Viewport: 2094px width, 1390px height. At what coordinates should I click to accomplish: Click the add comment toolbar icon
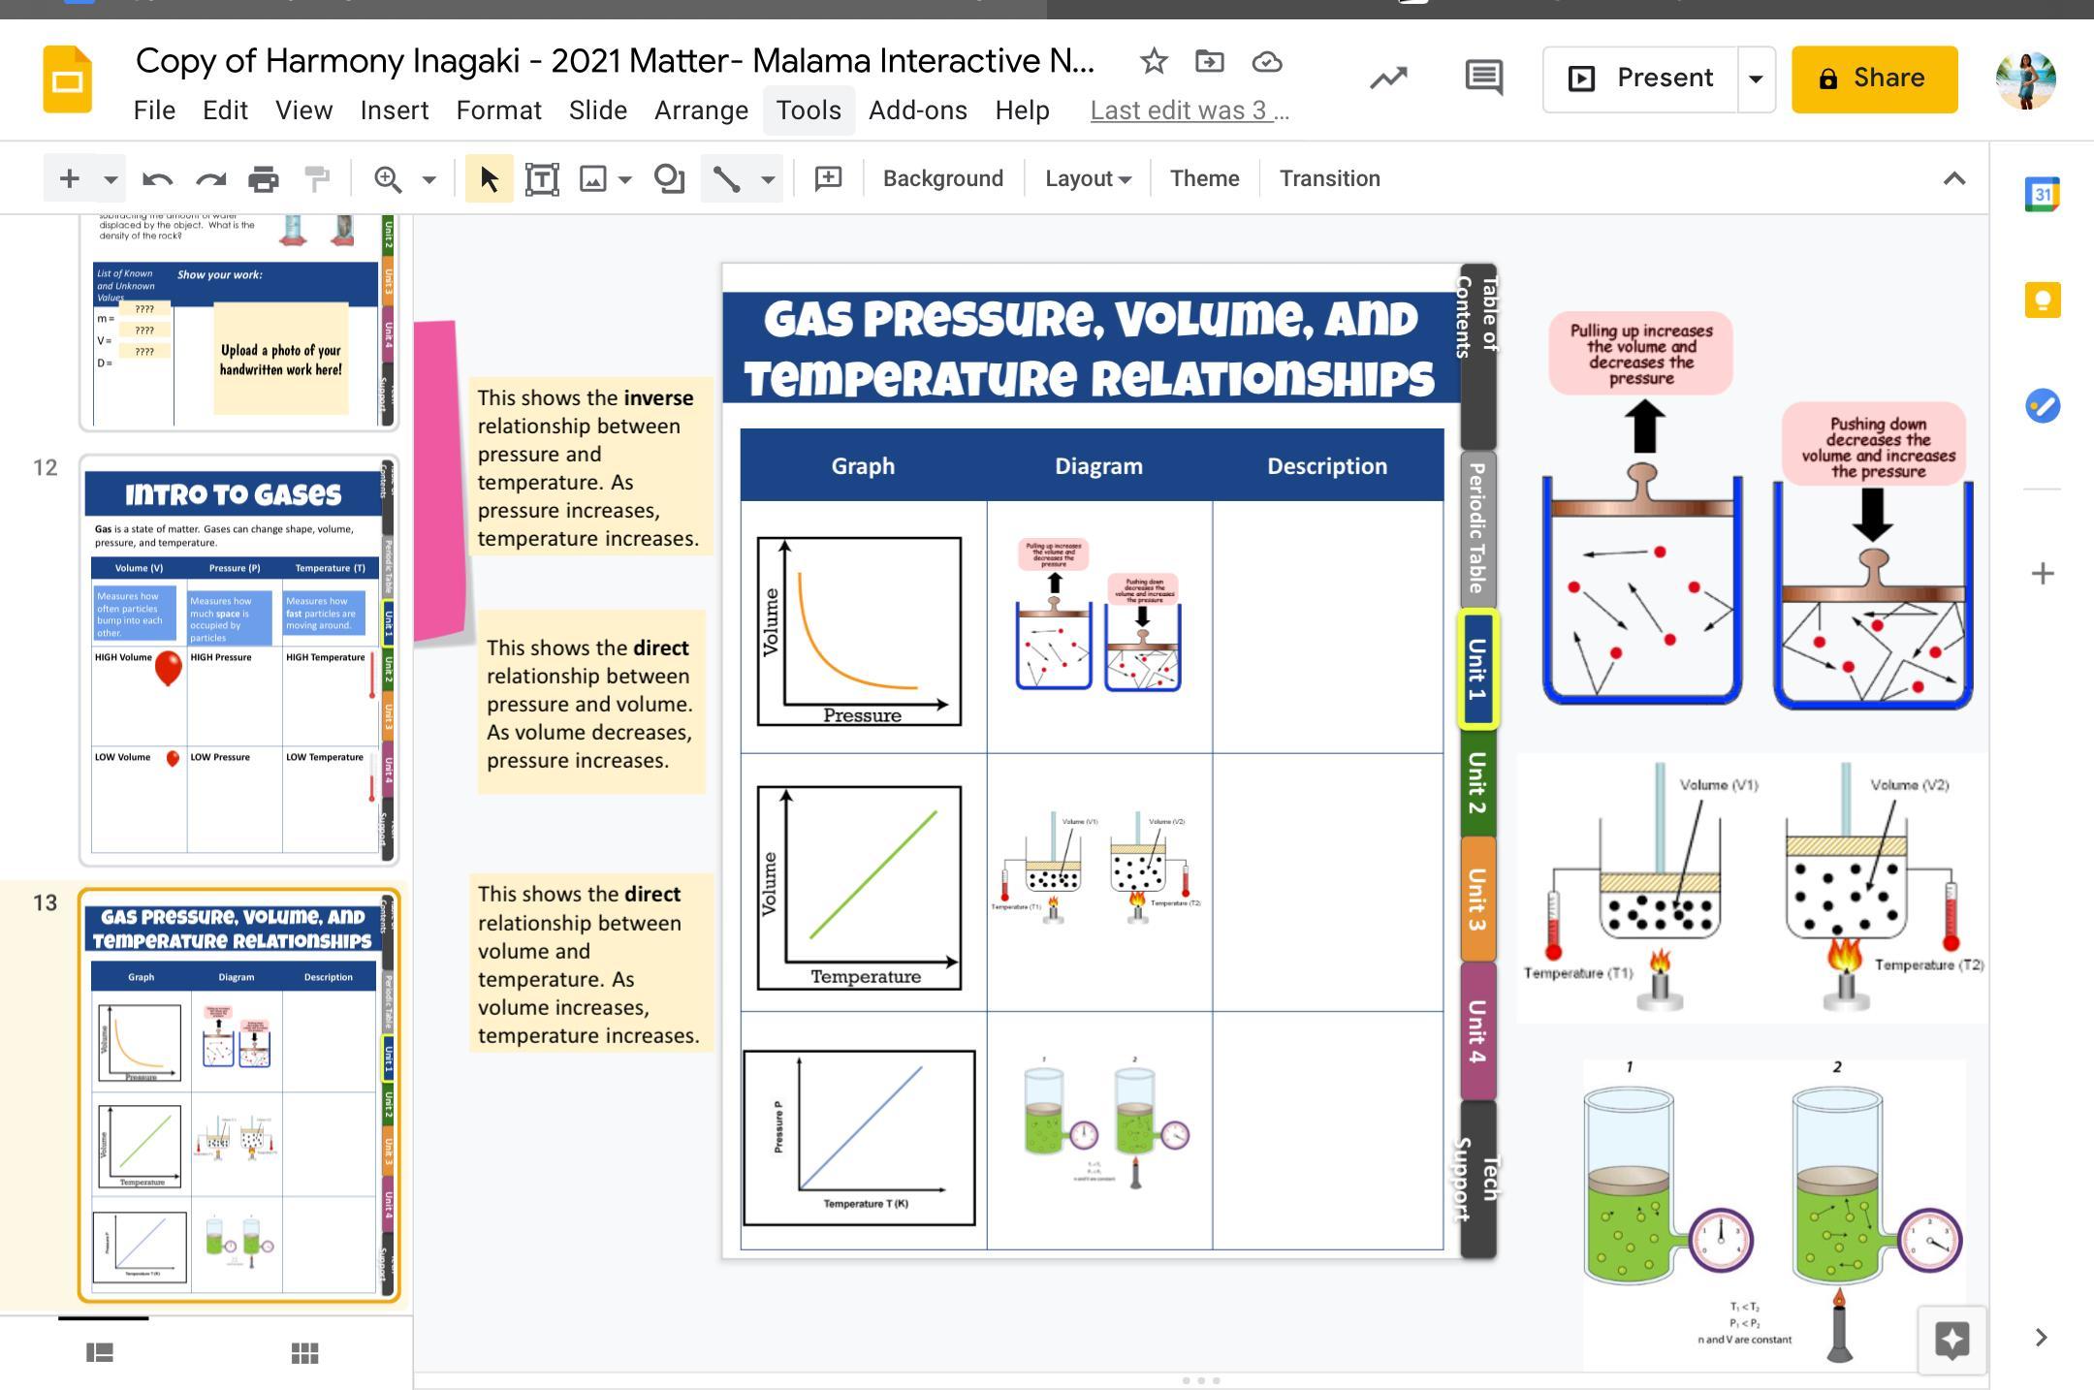828,178
